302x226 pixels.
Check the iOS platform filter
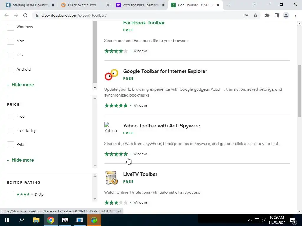coord(11,55)
